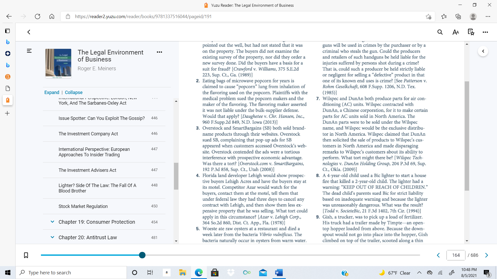
Task: Add a new vertical tab
Action: point(8,113)
